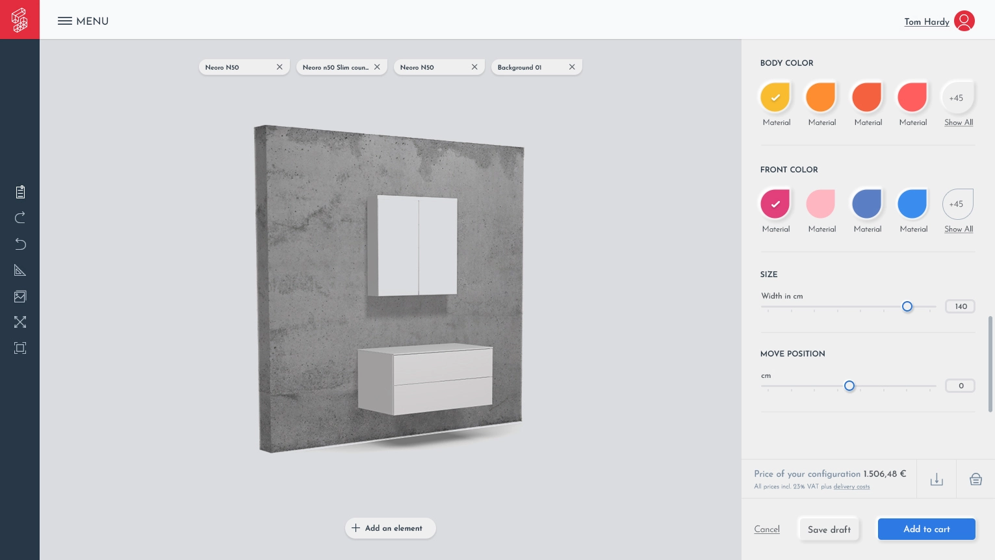Select the ruler measurement tool

point(19,270)
